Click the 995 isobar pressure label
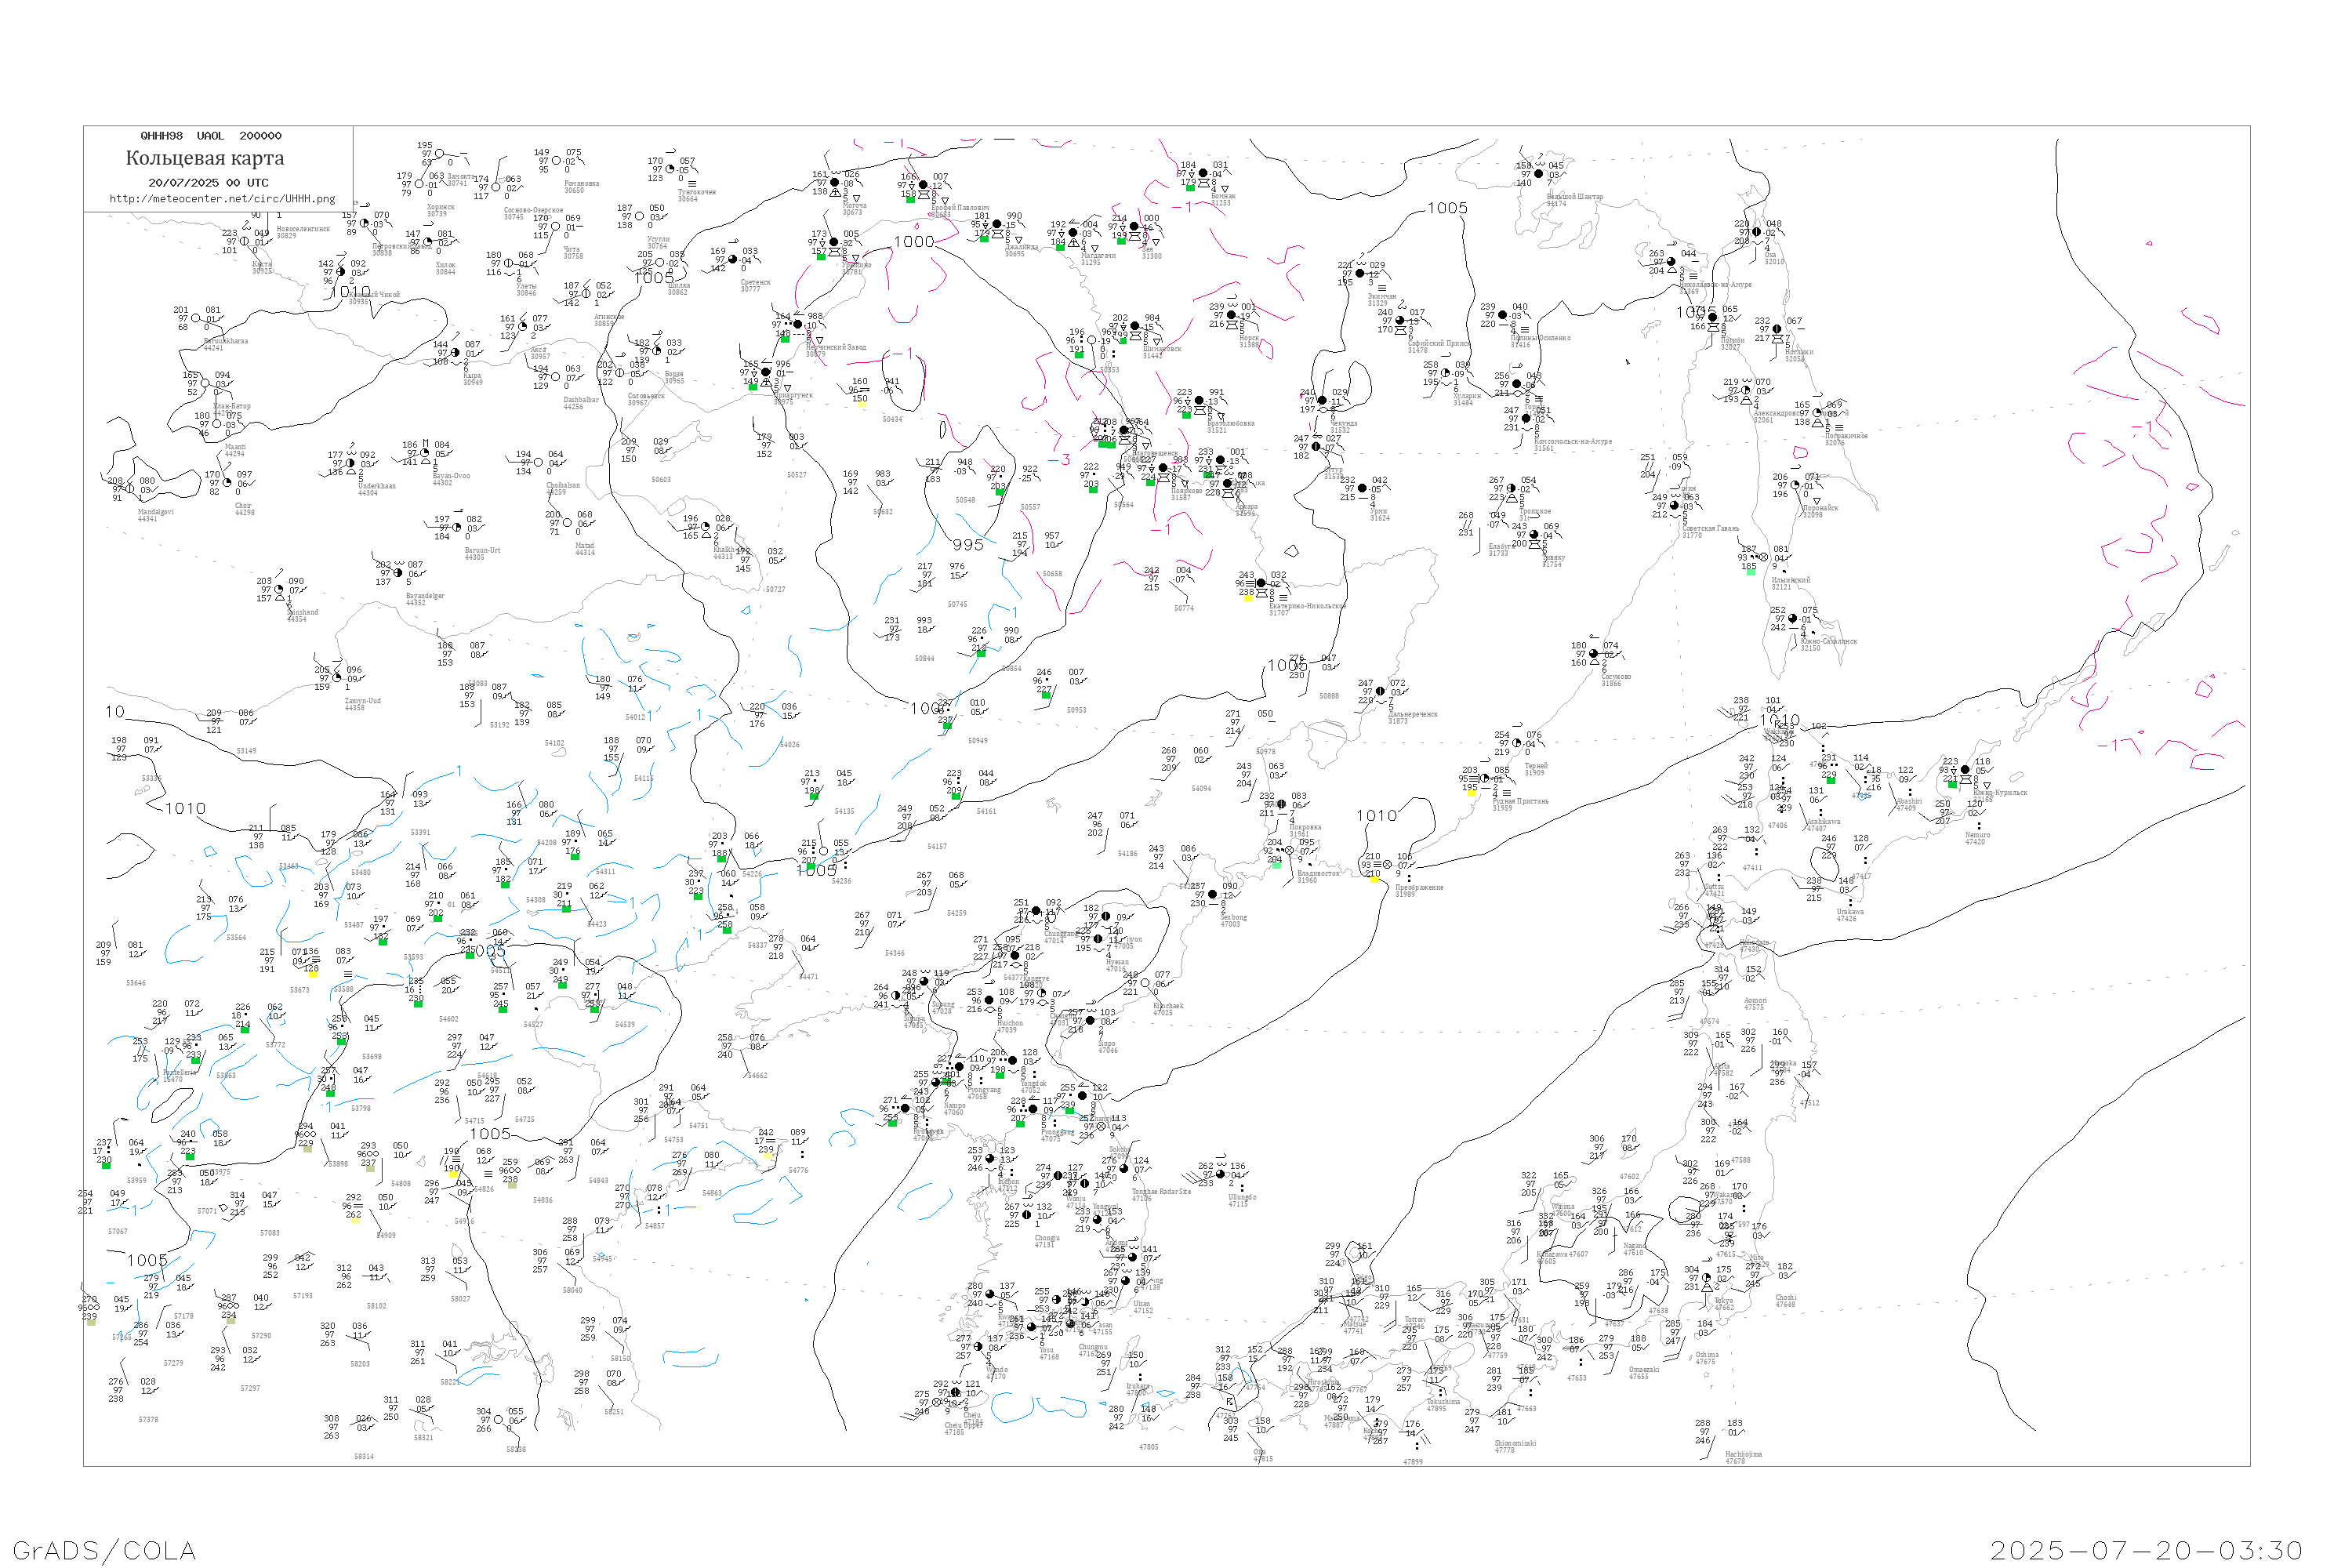This screenshot has height=1568, width=2352. [x=968, y=545]
